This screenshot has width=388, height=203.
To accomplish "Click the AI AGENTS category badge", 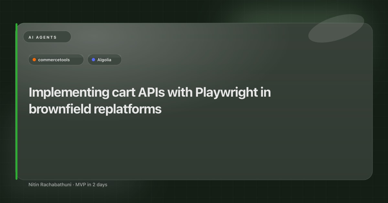I will 47,37.
